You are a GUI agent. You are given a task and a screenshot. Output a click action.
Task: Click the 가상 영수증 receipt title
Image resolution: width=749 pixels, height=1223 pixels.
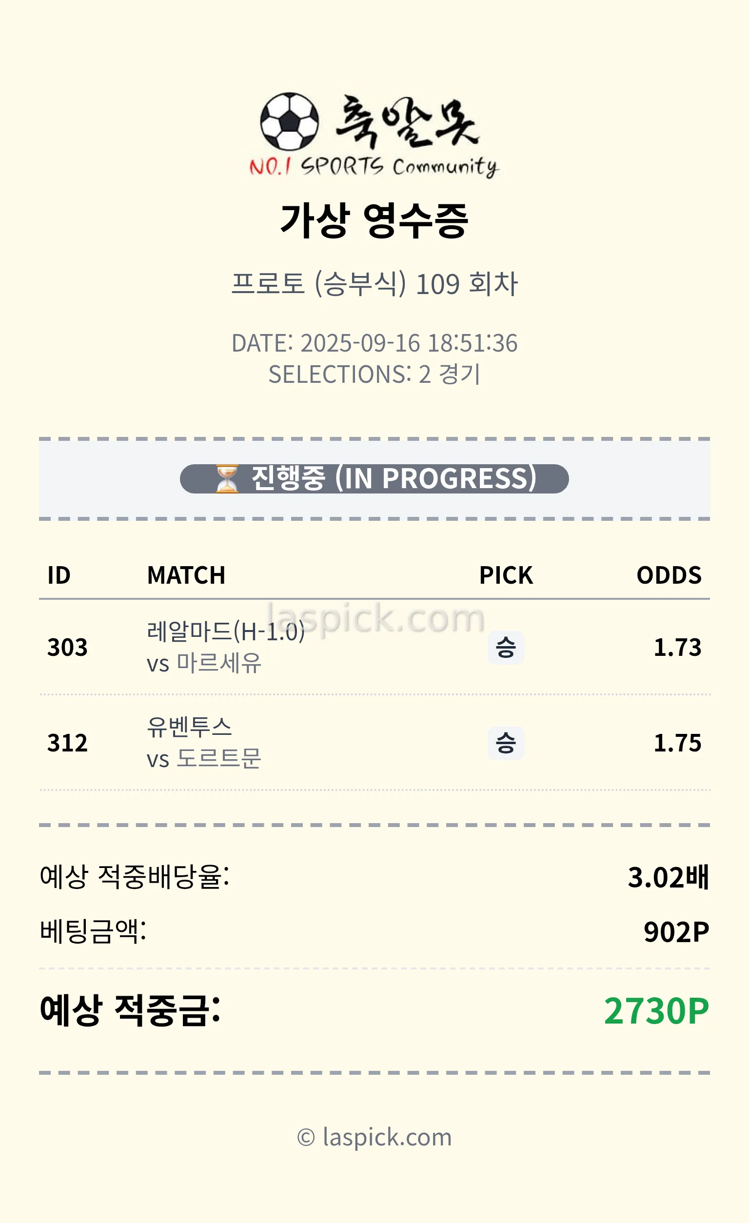click(x=374, y=220)
